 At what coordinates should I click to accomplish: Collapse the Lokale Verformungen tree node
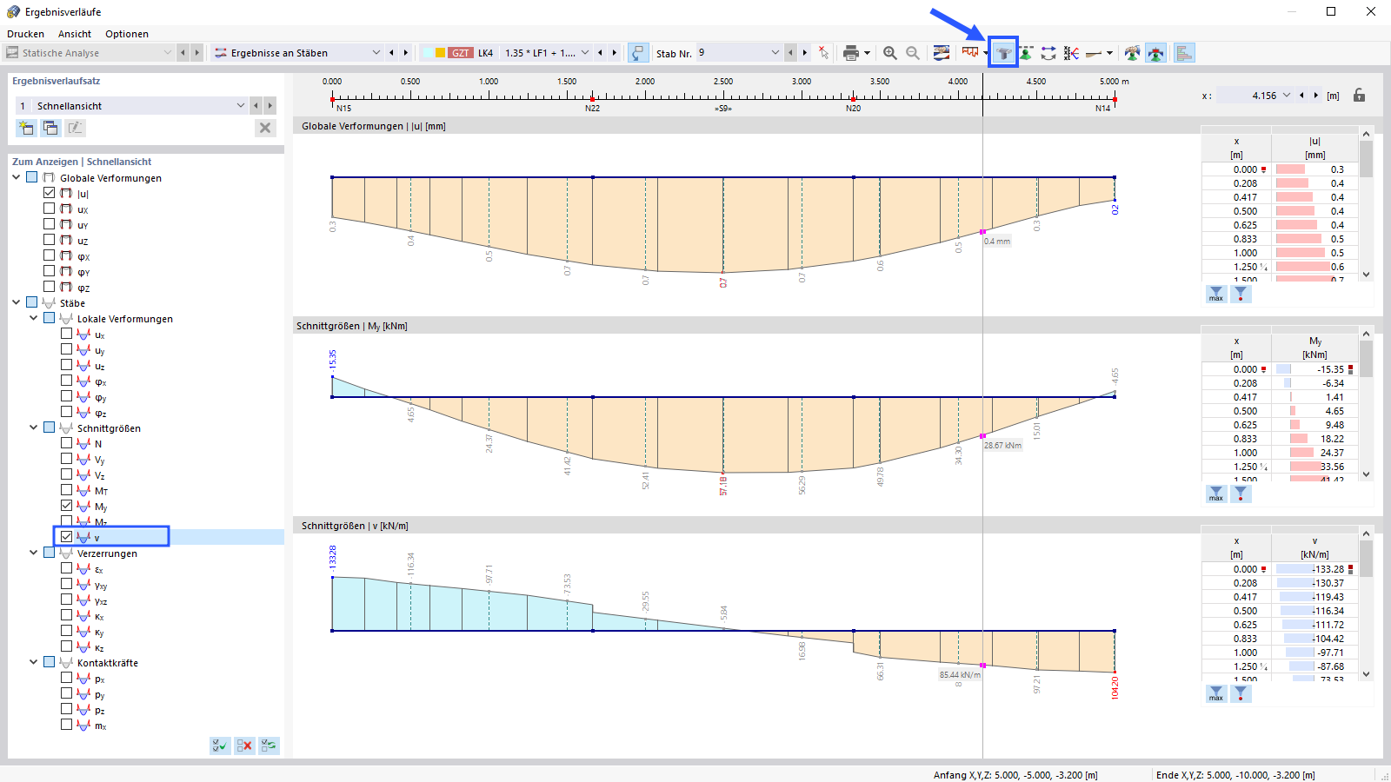coord(34,318)
